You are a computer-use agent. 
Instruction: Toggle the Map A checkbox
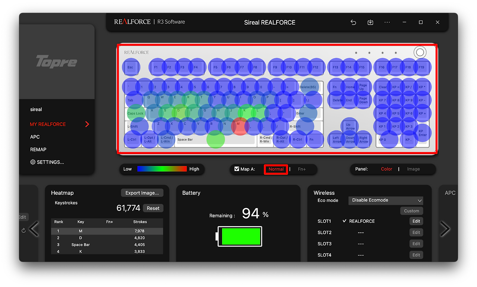[x=237, y=169]
